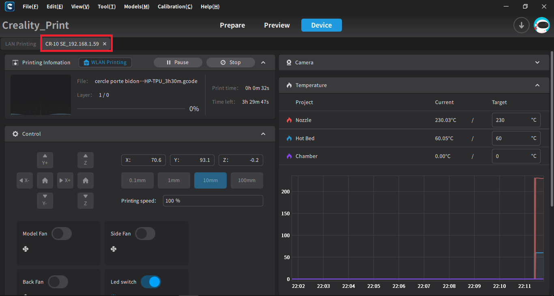Open the download manager arrow icon

(x=522, y=25)
